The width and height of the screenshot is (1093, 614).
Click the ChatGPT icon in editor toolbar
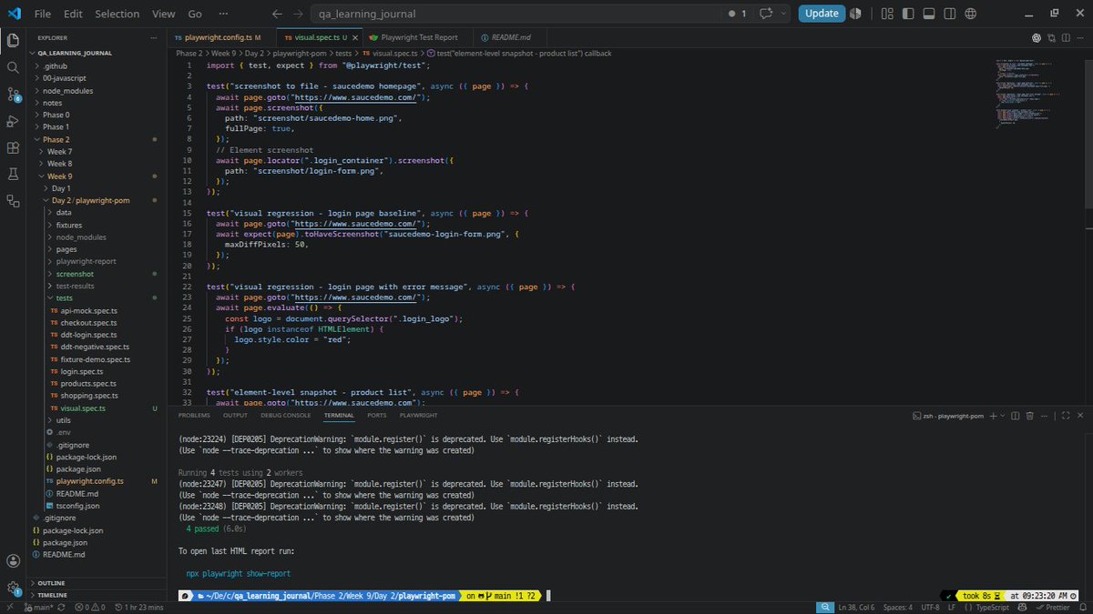(x=1037, y=38)
